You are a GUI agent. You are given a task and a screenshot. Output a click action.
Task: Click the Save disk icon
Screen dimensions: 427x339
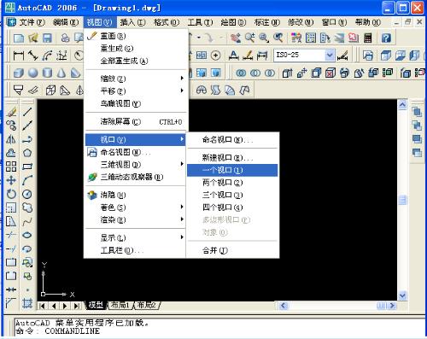pos(47,38)
